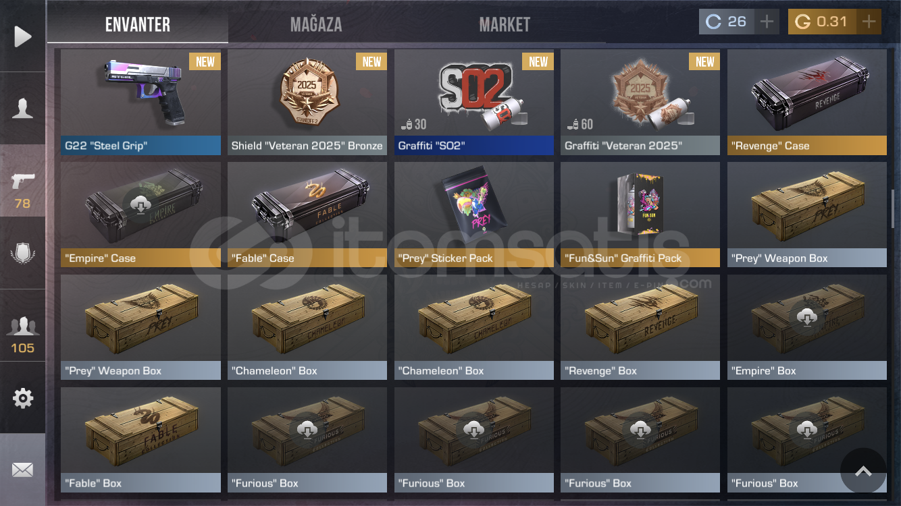Click the inventory vertical scrollbar handle
Image resolution: width=901 pixels, height=506 pixels.
pyautogui.click(x=893, y=208)
